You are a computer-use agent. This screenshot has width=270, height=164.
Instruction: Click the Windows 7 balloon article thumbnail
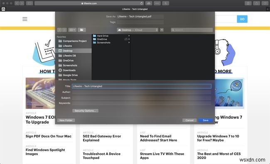click(229, 93)
